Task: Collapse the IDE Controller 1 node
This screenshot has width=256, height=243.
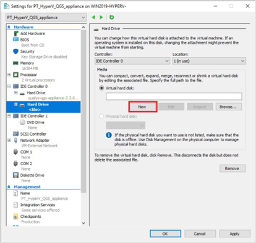Action: pos(9,116)
